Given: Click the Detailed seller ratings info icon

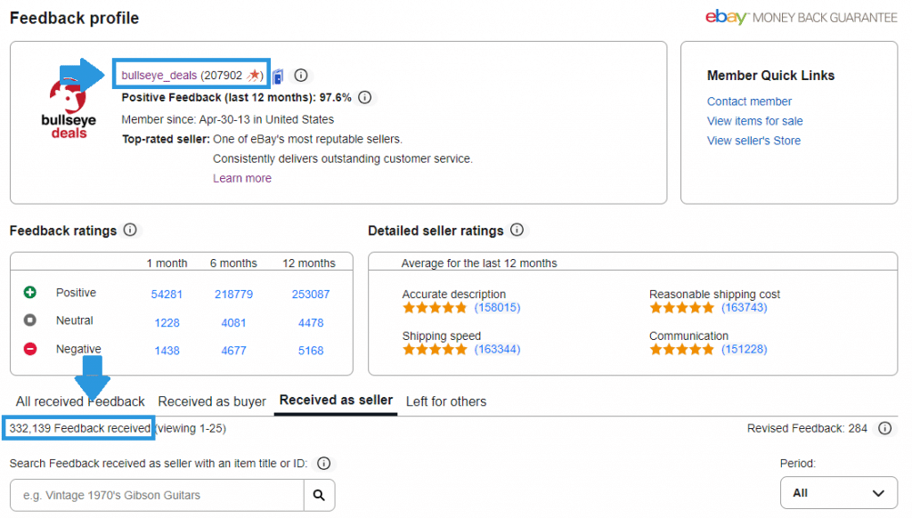Looking at the screenshot, I should [x=517, y=231].
